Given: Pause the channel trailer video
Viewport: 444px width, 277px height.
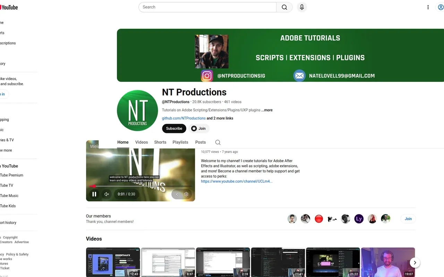Looking at the screenshot, I should pyautogui.click(x=94, y=194).
